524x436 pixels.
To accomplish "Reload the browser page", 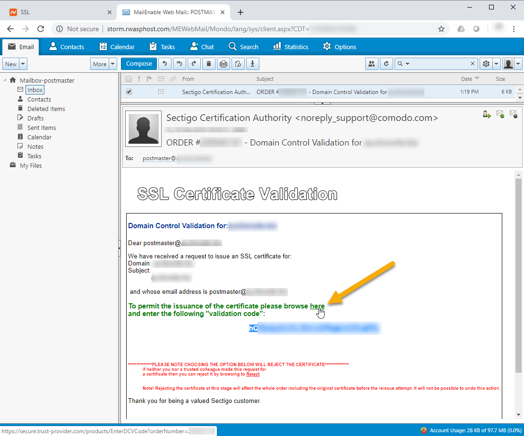I will (x=41, y=29).
